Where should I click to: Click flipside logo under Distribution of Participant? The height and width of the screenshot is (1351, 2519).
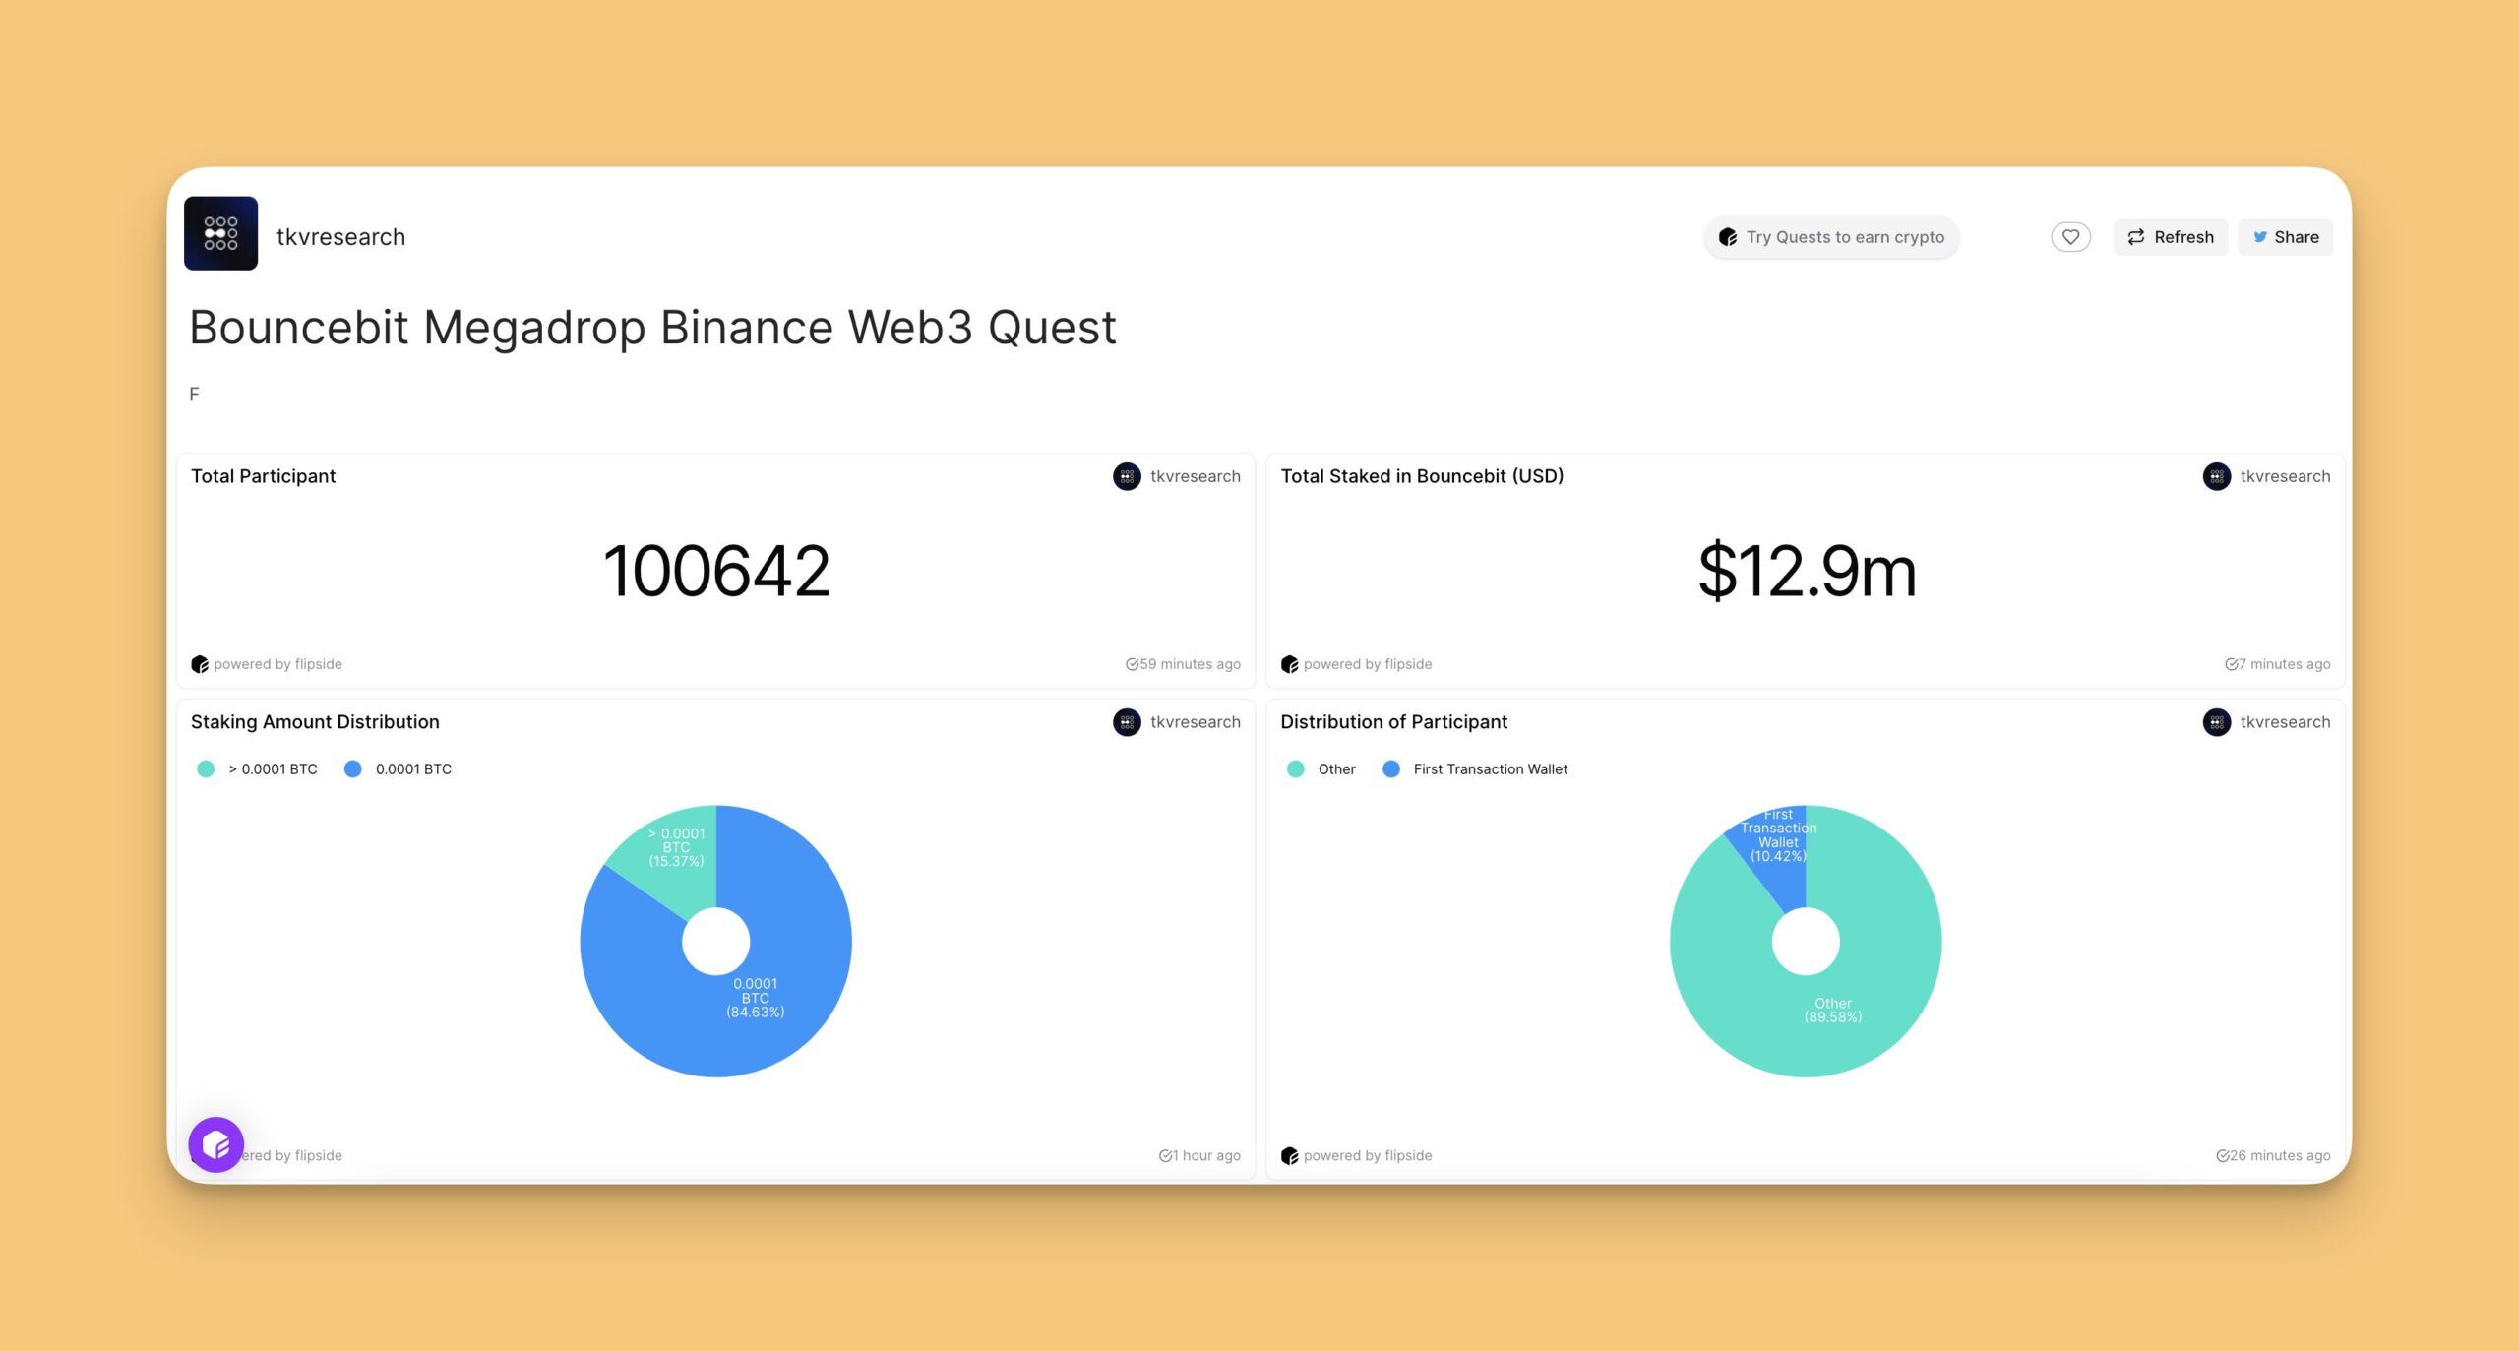[1289, 1156]
